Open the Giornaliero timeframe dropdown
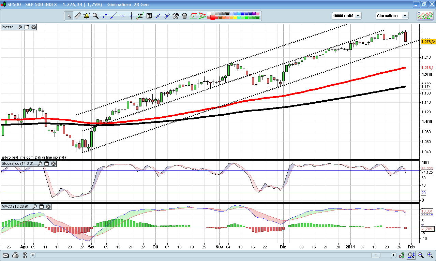 392,16
